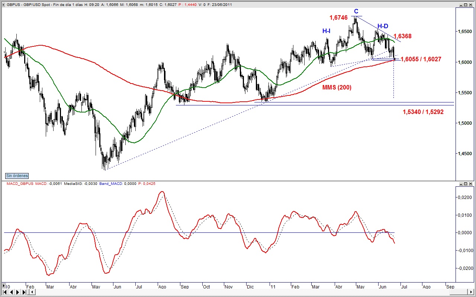Click the 'Sin órdenes' button
This screenshot has height=297, width=476.
point(17,176)
